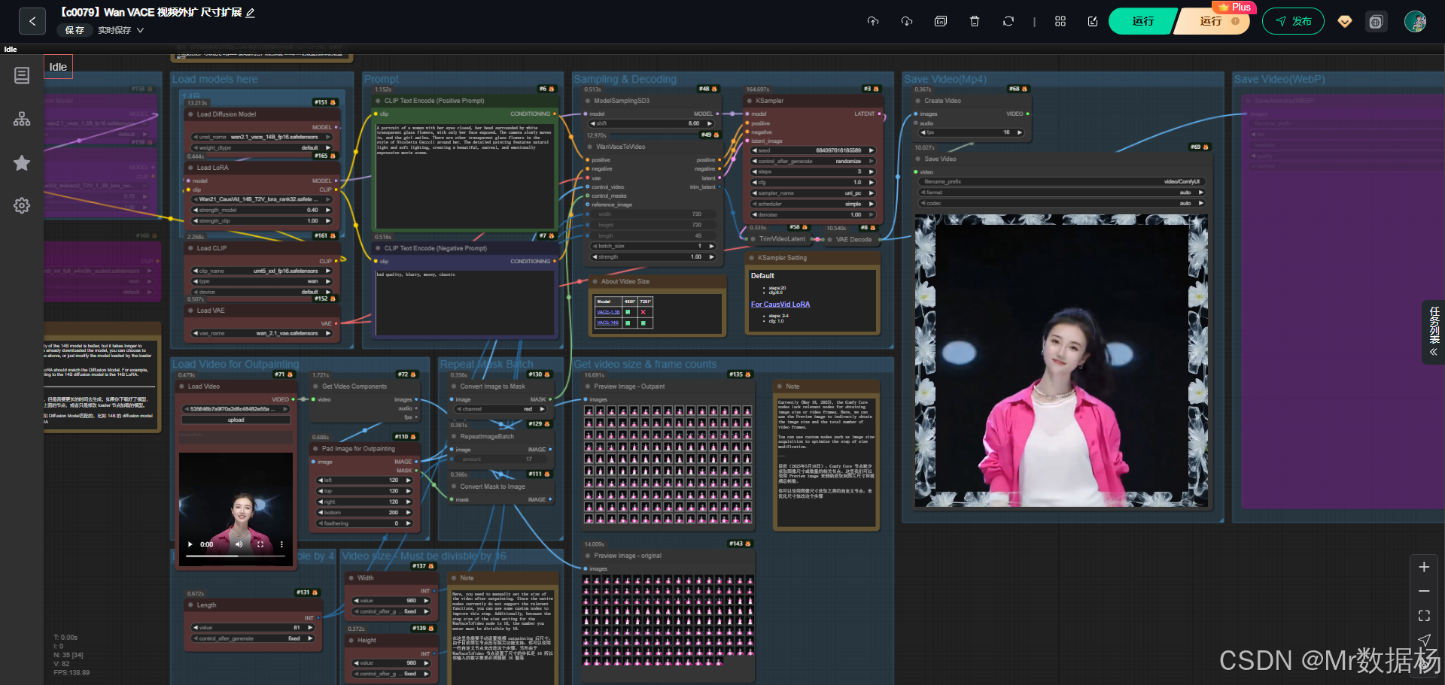Screen dimensions: 1445x685
Task: Open the For CausVid LoRA link
Action: click(780, 305)
